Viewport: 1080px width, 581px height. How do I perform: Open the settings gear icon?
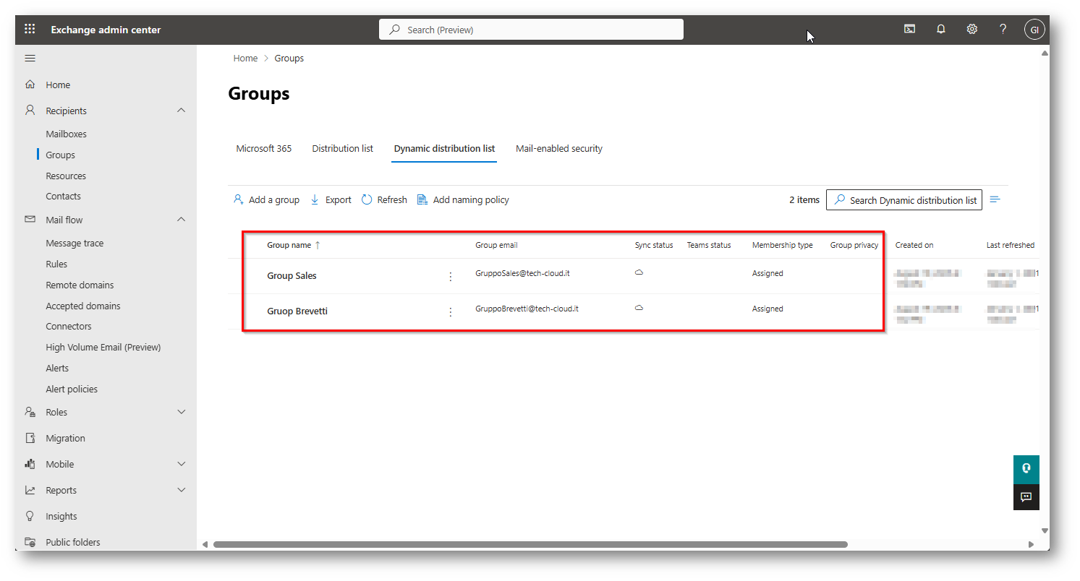pos(972,30)
